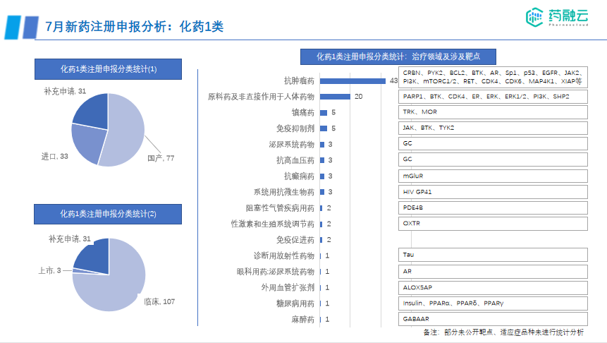Select the dark blue 补充申请 slice in first pie

pos(93,111)
